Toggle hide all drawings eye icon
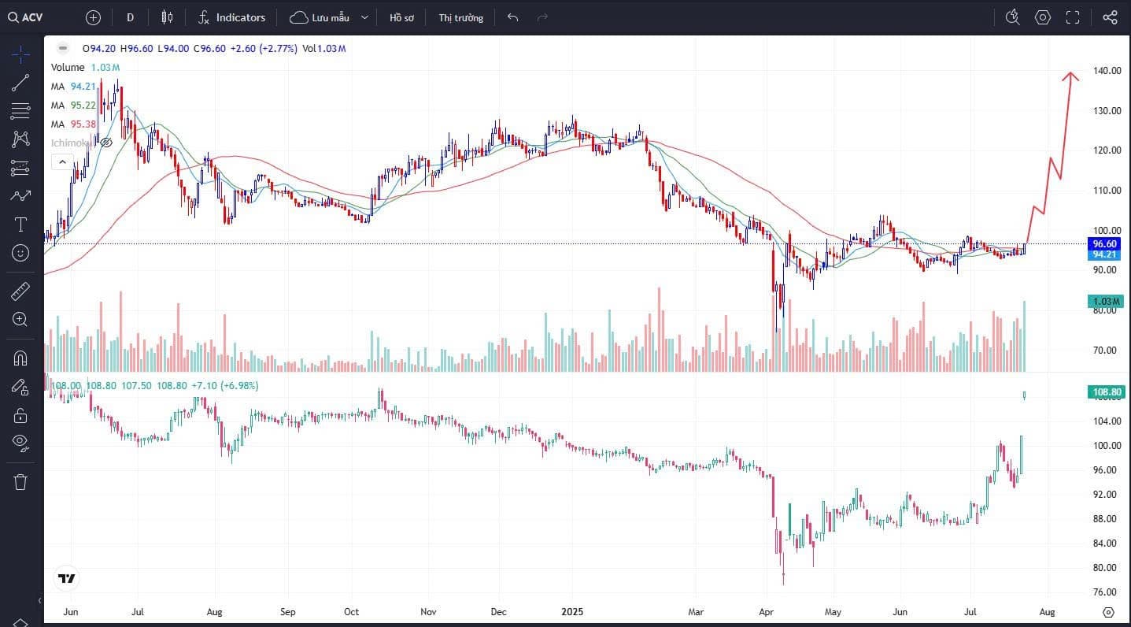Image resolution: width=1131 pixels, height=627 pixels. tap(20, 443)
